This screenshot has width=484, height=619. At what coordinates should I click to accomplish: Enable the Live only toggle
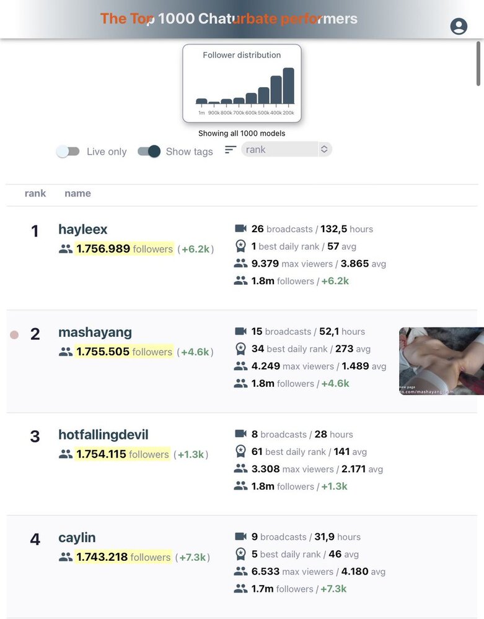(68, 152)
